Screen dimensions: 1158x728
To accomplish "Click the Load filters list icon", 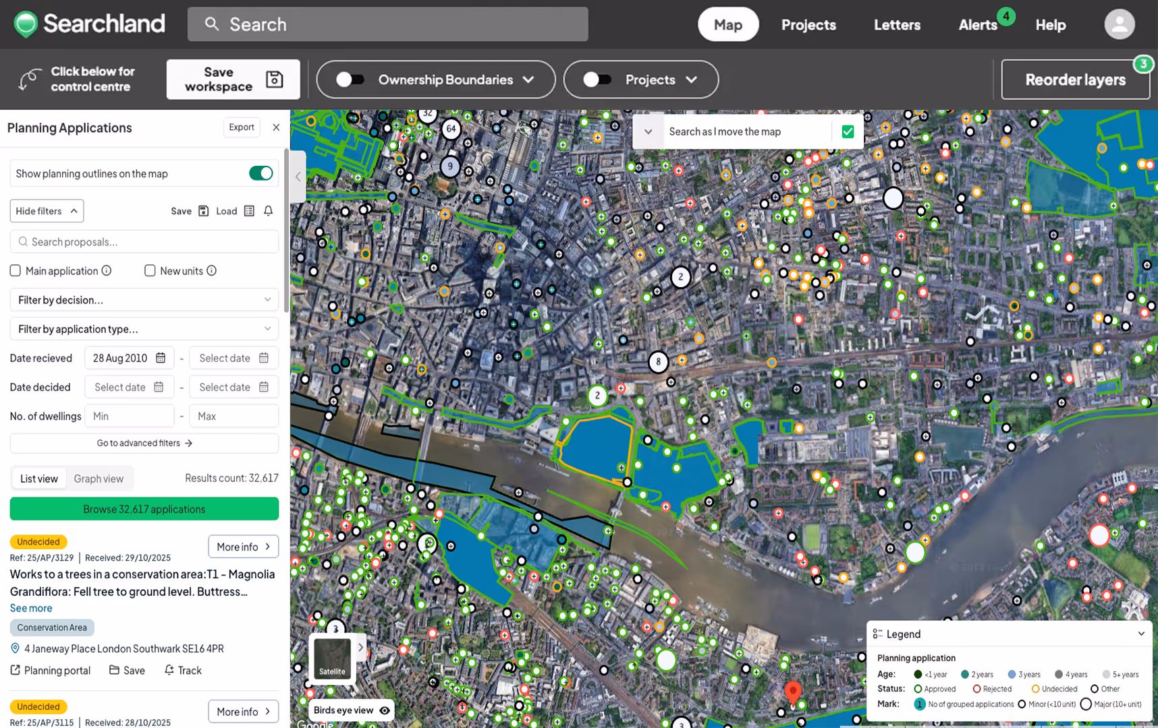I will click(x=249, y=210).
